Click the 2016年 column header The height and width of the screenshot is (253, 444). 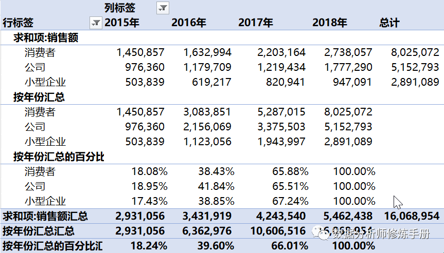(x=189, y=23)
